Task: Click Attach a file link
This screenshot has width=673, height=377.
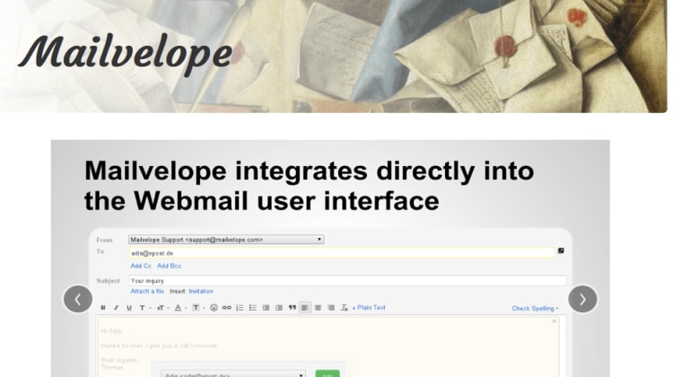Action: (147, 291)
